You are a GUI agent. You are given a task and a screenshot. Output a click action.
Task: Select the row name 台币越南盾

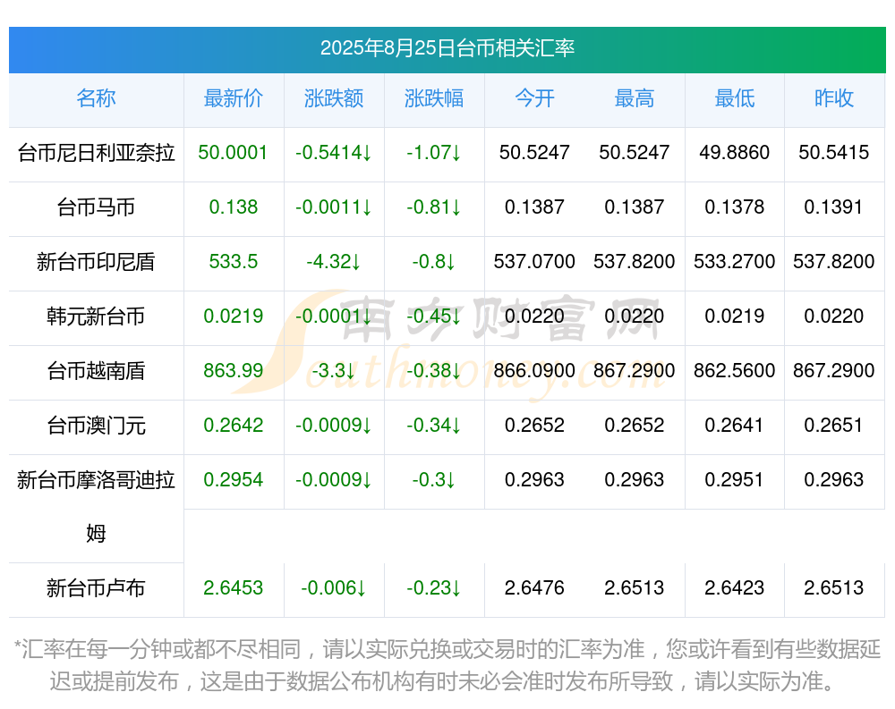pos(96,371)
